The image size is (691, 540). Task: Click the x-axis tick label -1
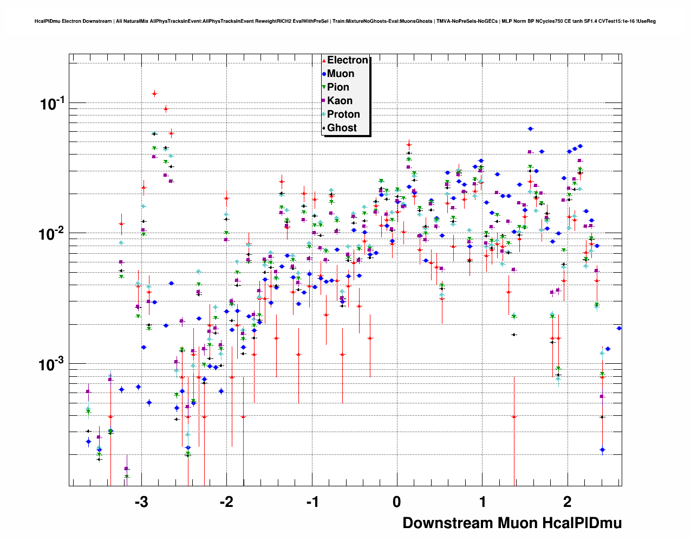point(312,502)
